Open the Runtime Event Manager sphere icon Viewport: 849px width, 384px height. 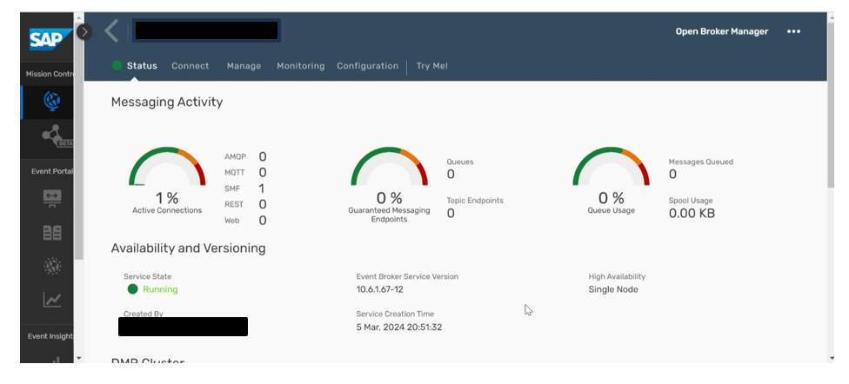[52, 266]
